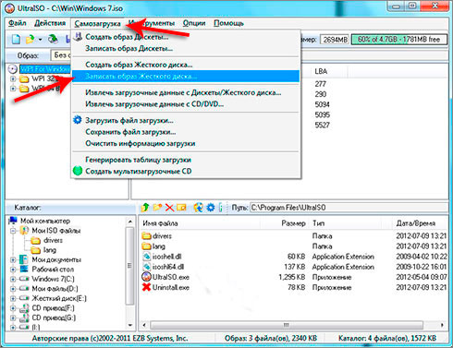
Task: Choose Очистить информацию загрузки
Action: (x=186, y=144)
